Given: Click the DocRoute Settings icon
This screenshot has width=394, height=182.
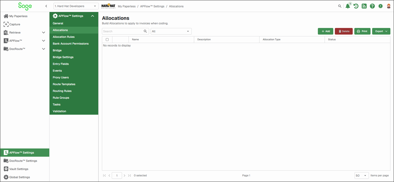Looking at the screenshot, I should (x=6, y=161).
